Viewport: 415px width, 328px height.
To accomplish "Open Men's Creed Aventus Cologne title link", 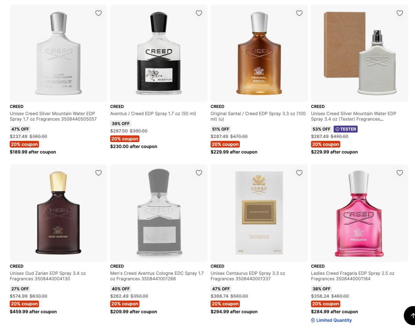I will [x=157, y=276].
